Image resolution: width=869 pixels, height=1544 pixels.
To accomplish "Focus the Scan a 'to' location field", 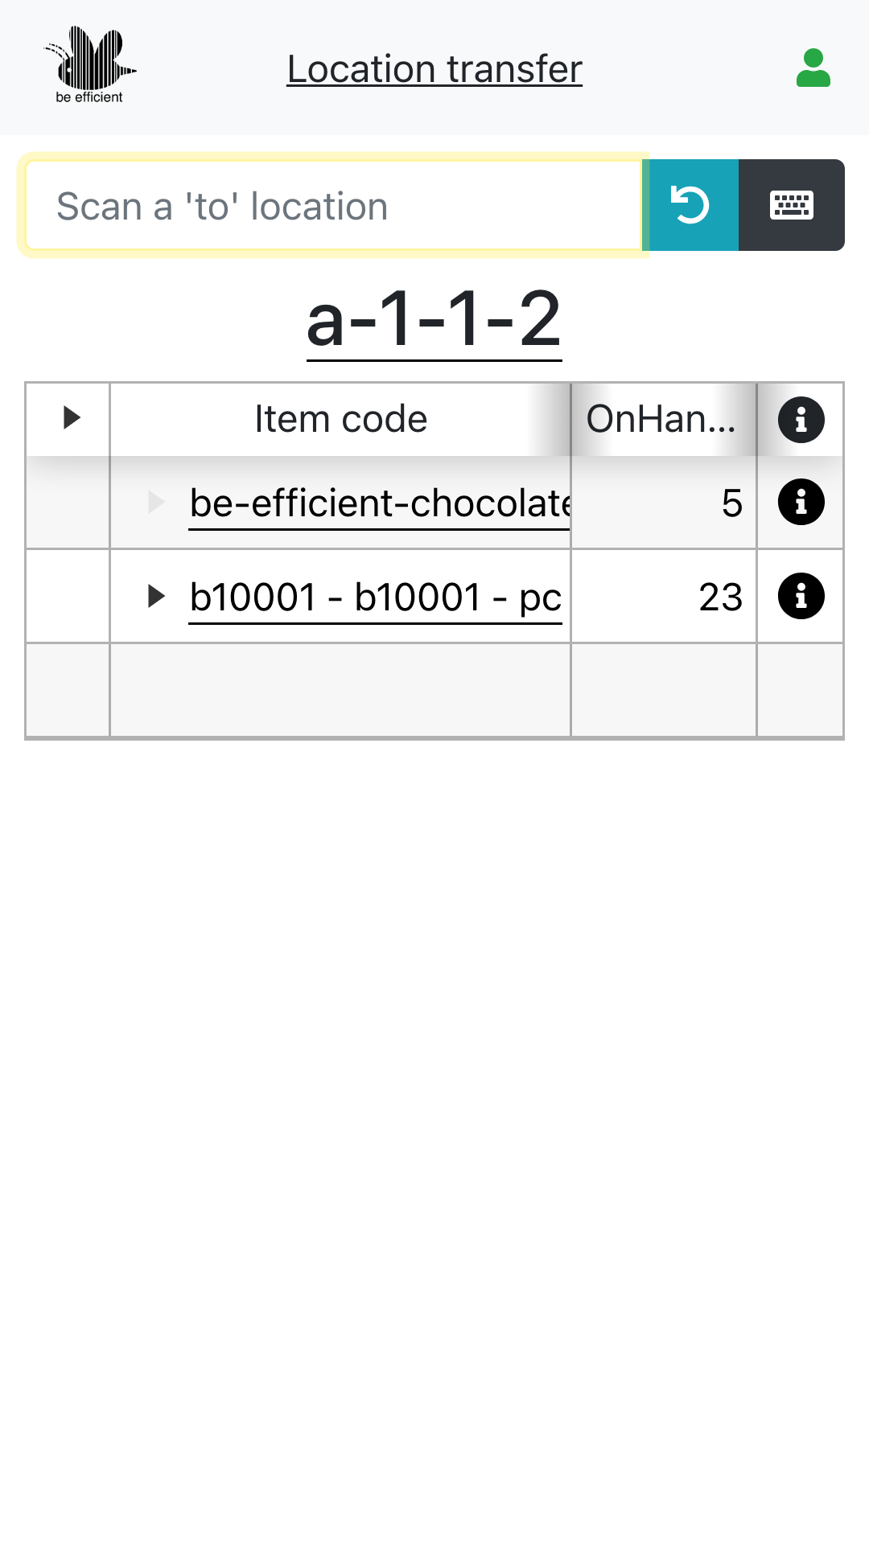I will point(333,206).
